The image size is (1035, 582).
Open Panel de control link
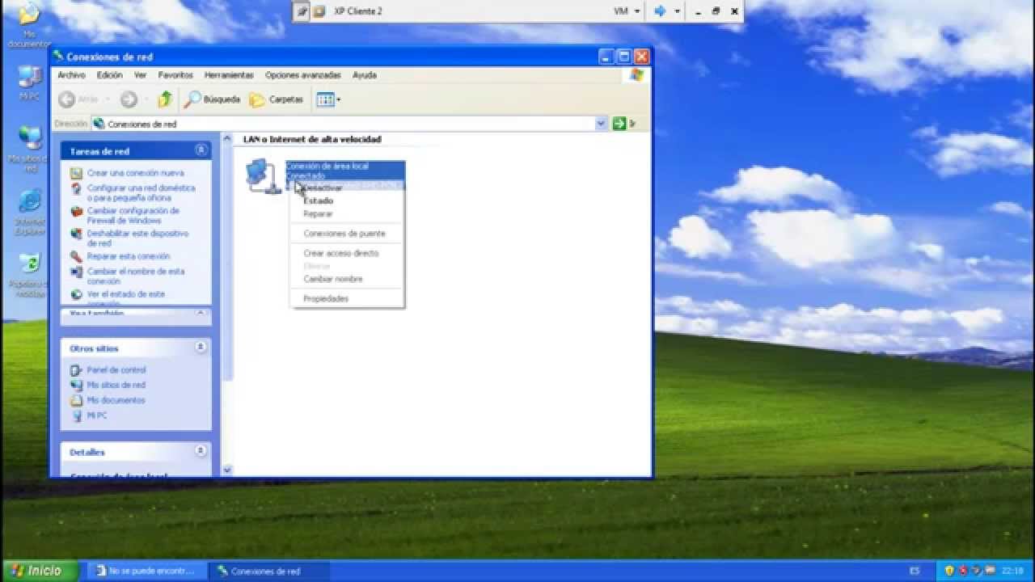116,370
